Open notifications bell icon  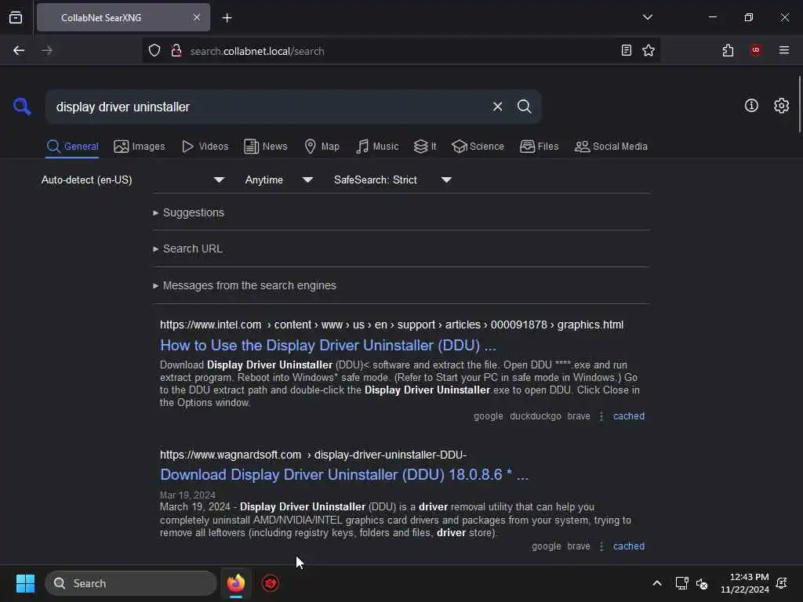782,583
